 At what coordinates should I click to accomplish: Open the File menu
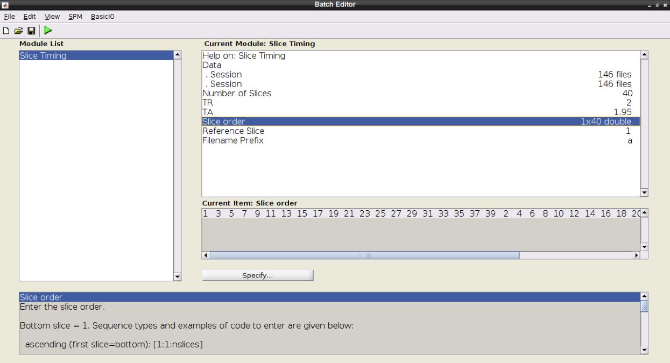pyautogui.click(x=9, y=17)
